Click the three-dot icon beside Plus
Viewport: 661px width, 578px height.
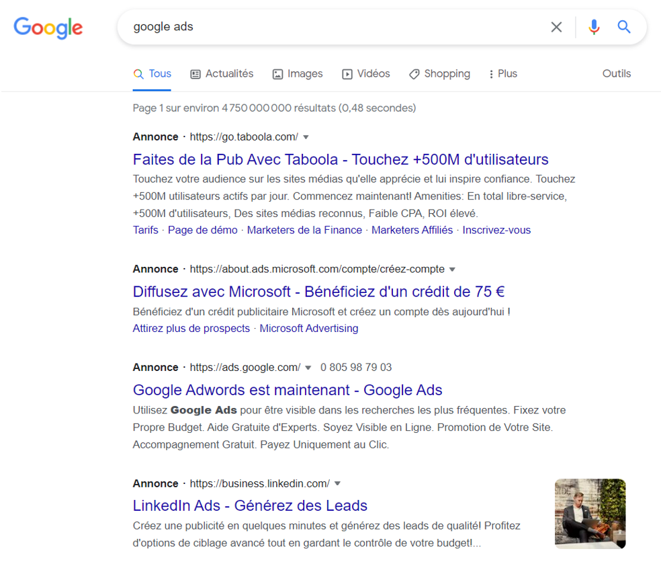[491, 75]
